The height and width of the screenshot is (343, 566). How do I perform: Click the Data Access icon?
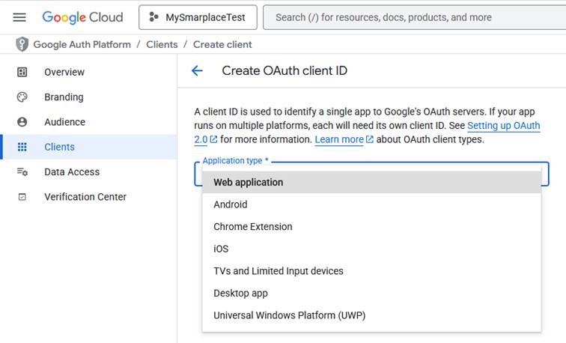(22, 172)
